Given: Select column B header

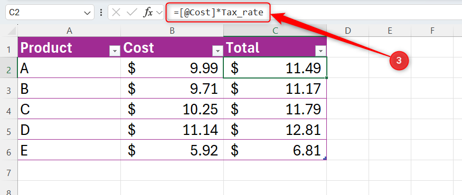Looking at the screenshot, I should point(172,31).
